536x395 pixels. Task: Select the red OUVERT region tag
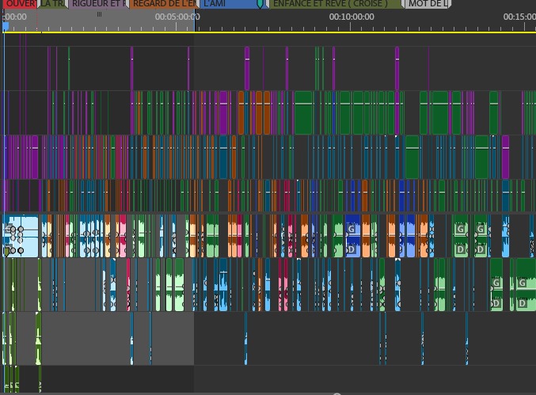click(20, 4)
